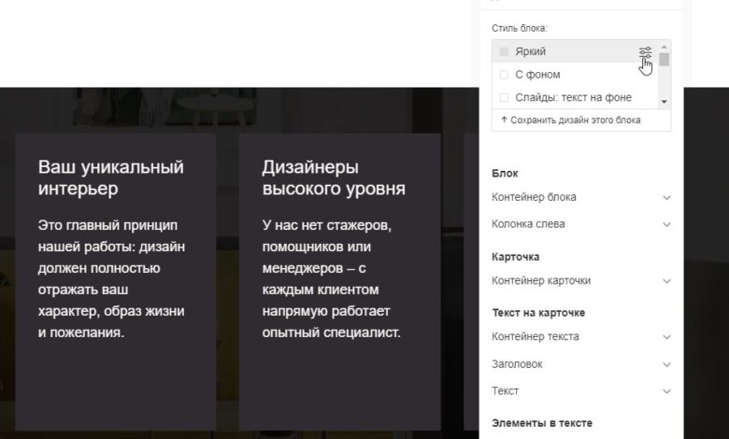
Task: Expand Колонка слева section
Action: click(x=666, y=224)
